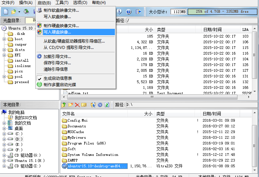Click the Help question mark icon
This screenshot has height=177, width=259.
[x=129, y=12]
